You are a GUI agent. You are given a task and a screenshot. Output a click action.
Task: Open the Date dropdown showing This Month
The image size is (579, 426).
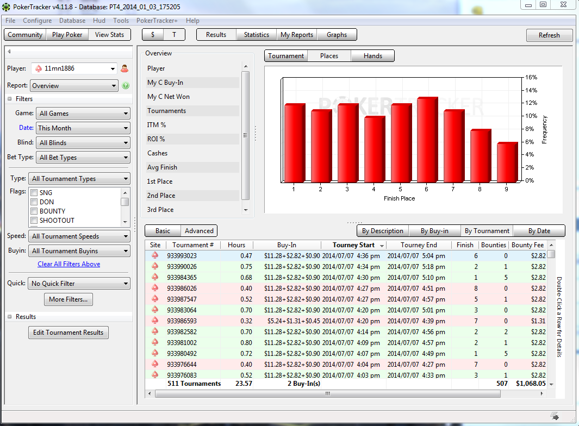[83, 128]
